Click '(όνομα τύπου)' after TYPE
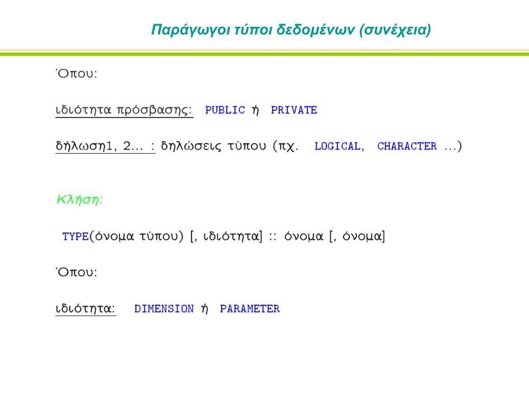 (136, 236)
